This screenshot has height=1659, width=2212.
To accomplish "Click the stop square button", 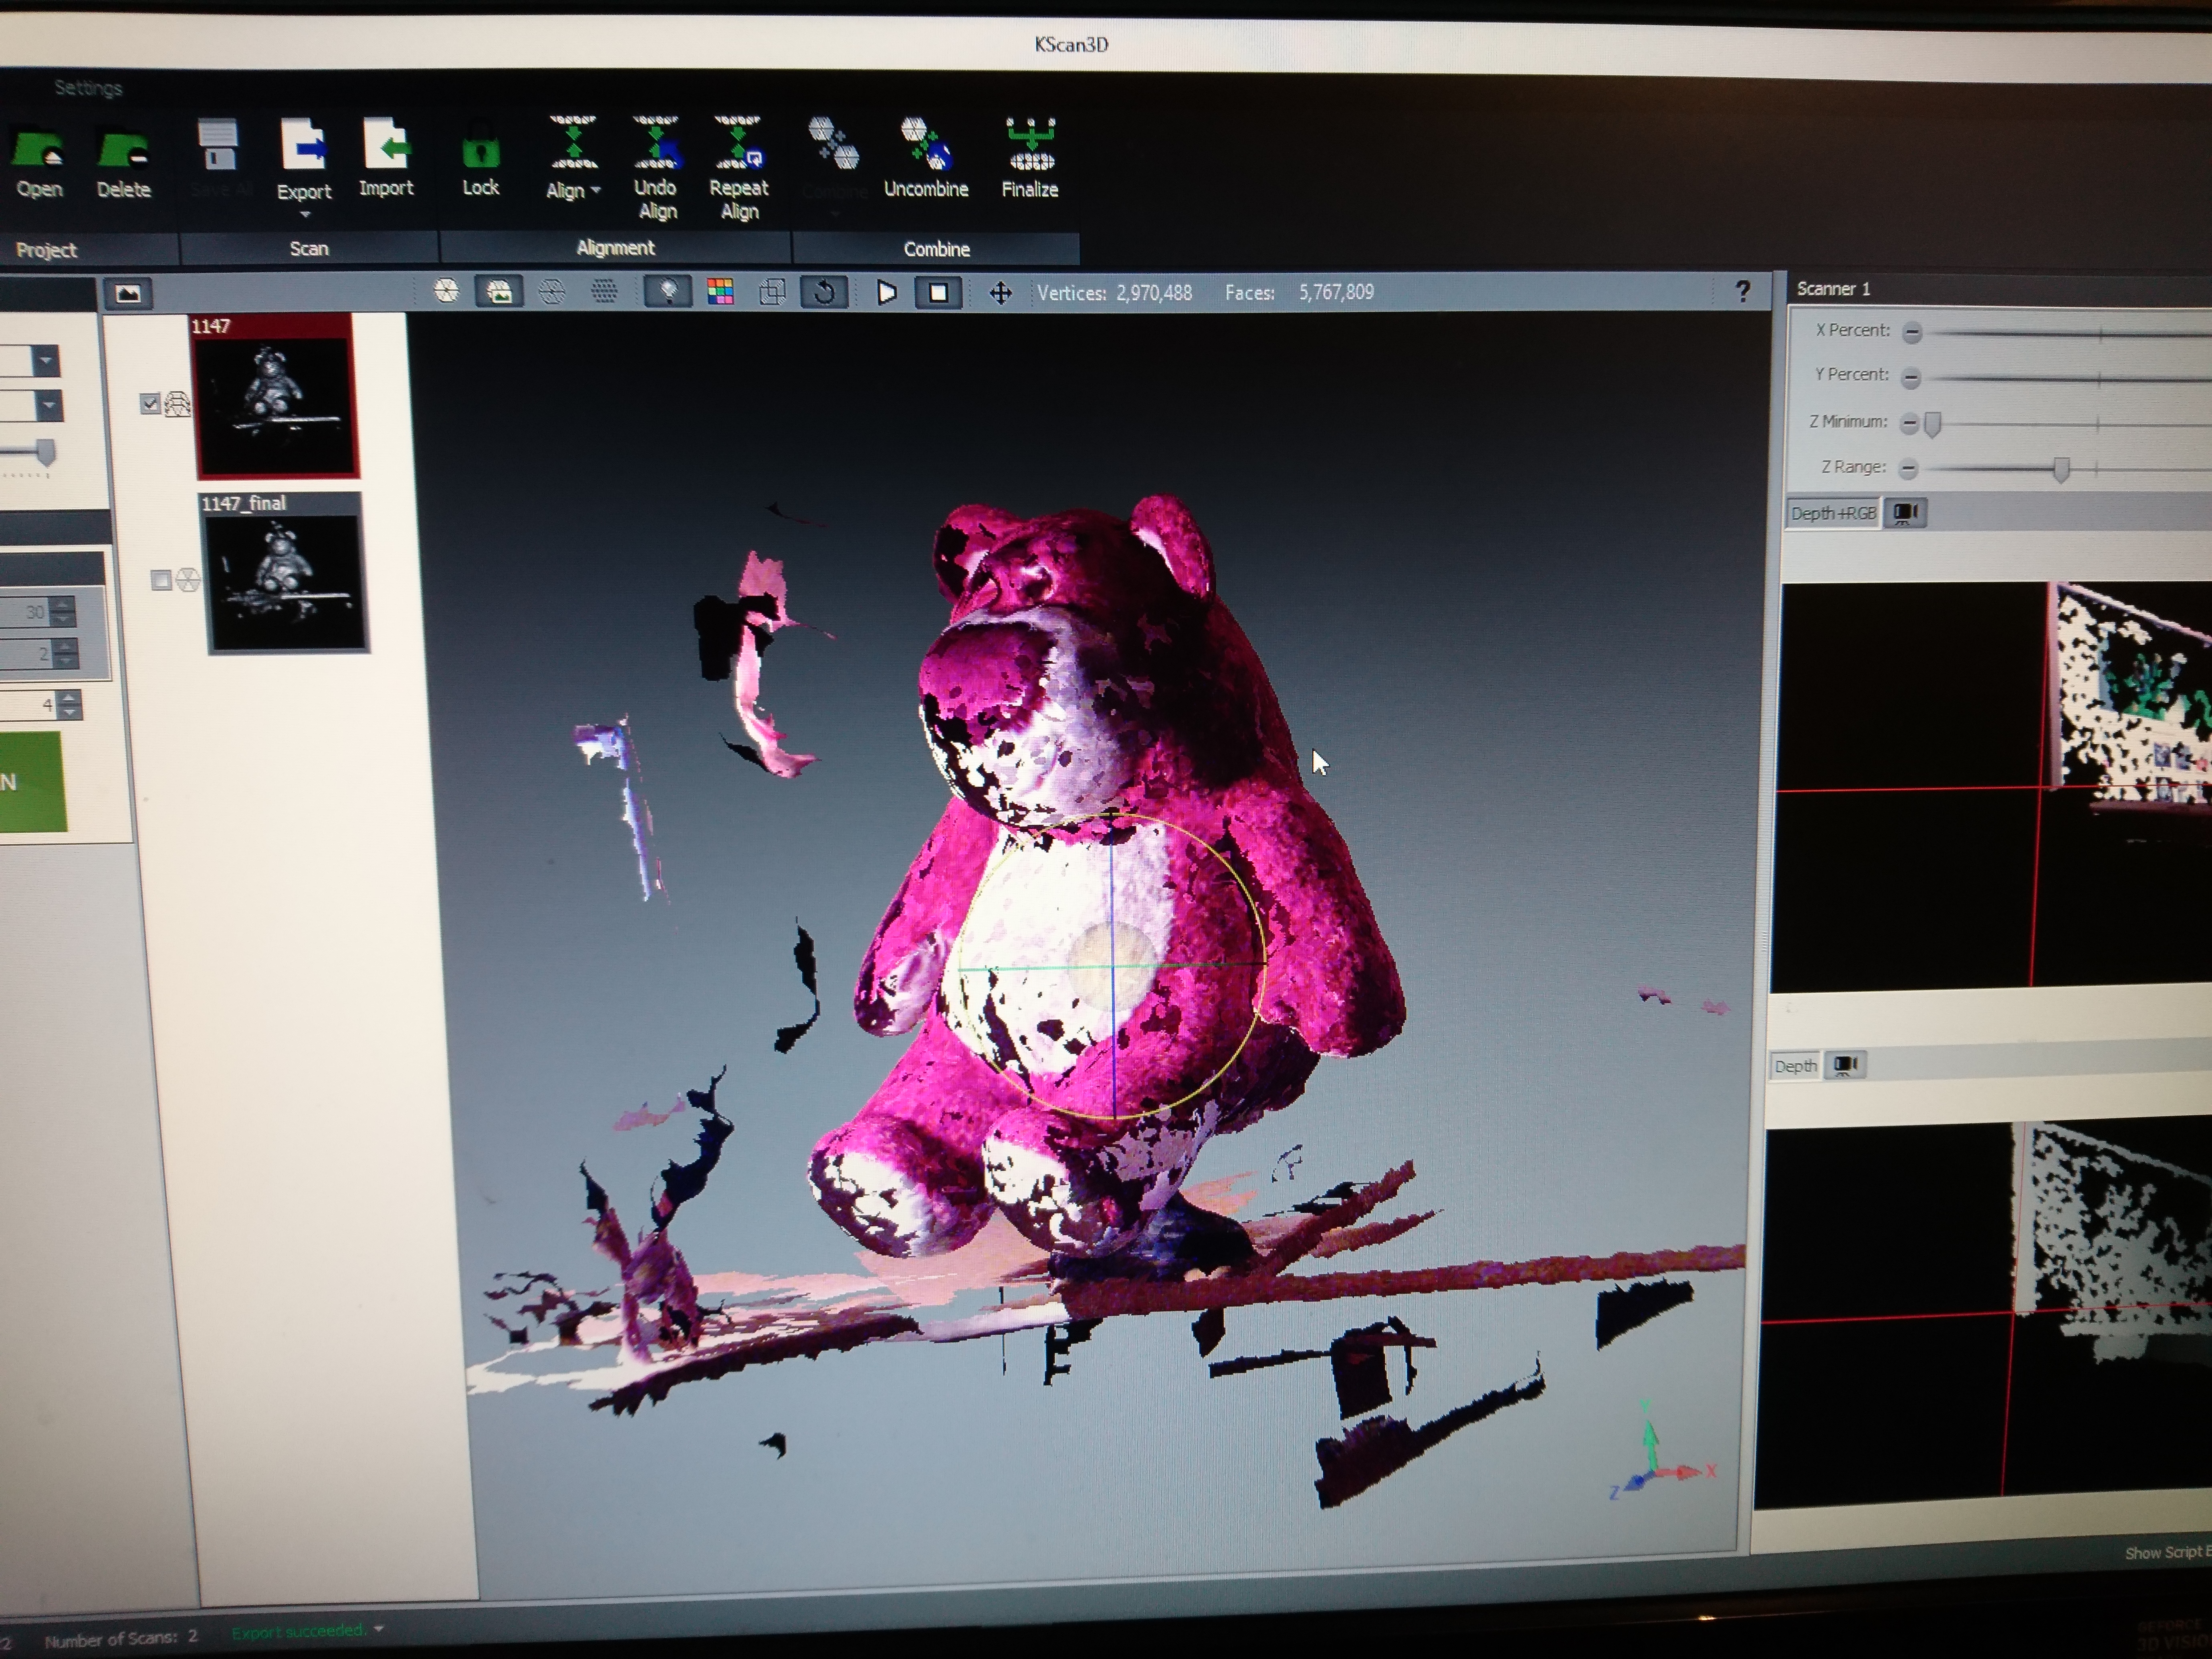I will click(938, 293).
